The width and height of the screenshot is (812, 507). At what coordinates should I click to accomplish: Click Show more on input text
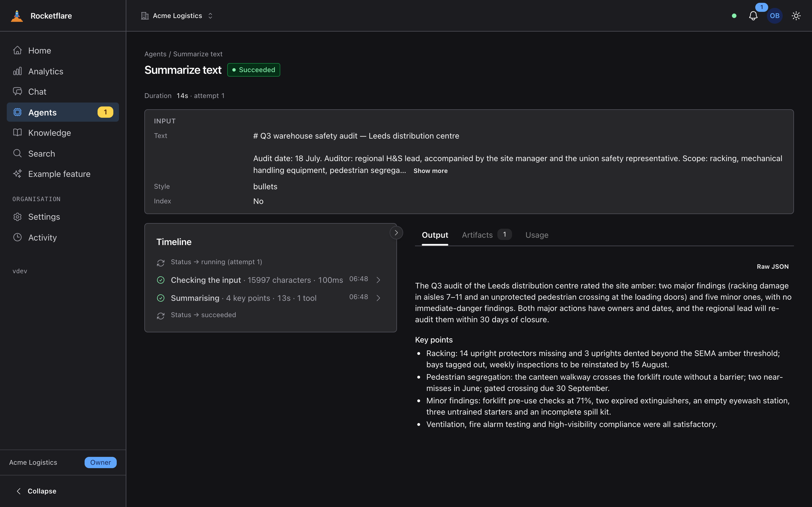tap(431, 171)
